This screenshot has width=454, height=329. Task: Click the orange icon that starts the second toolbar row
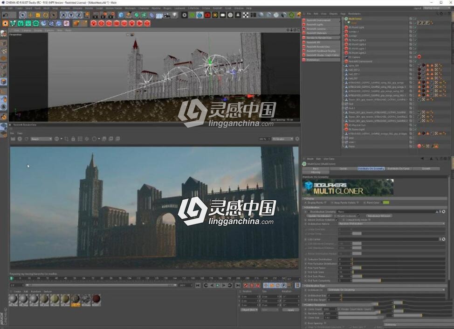click(5, 23)
